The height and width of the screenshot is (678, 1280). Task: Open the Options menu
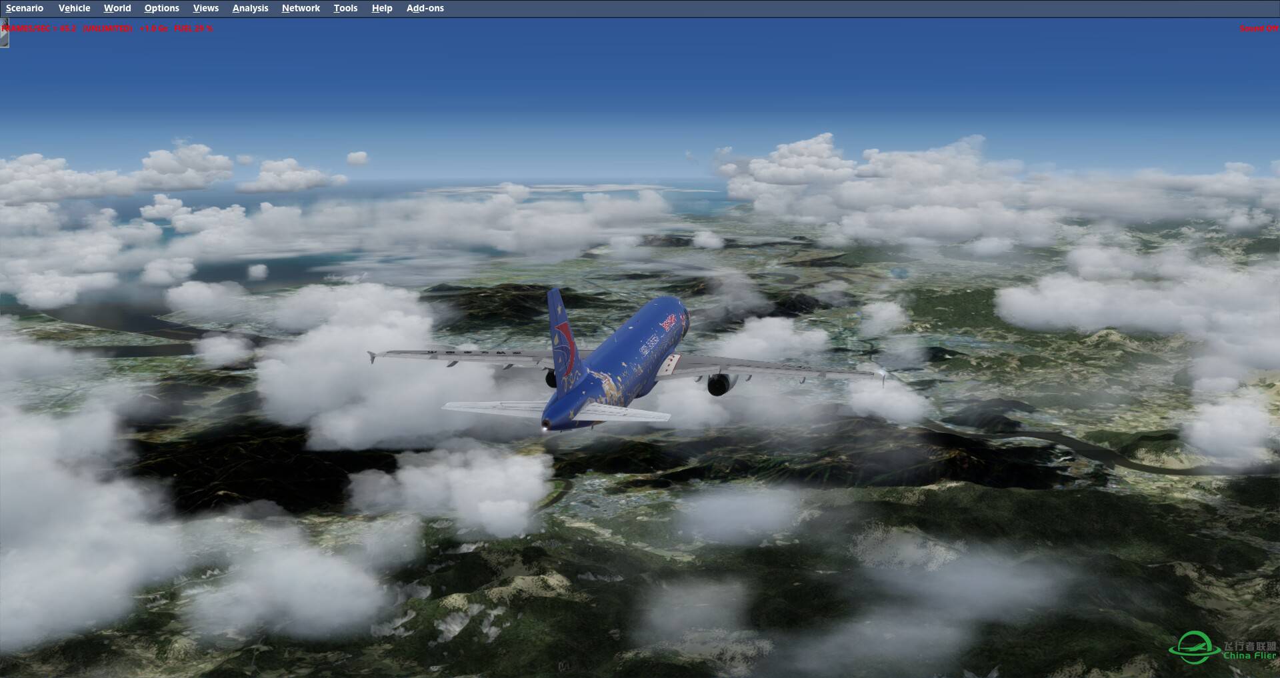click(161, 8)
